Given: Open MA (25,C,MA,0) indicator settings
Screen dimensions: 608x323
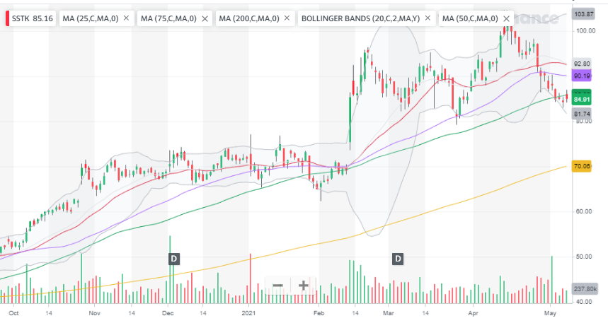Looking at the screenshot, I should point(87,18).
